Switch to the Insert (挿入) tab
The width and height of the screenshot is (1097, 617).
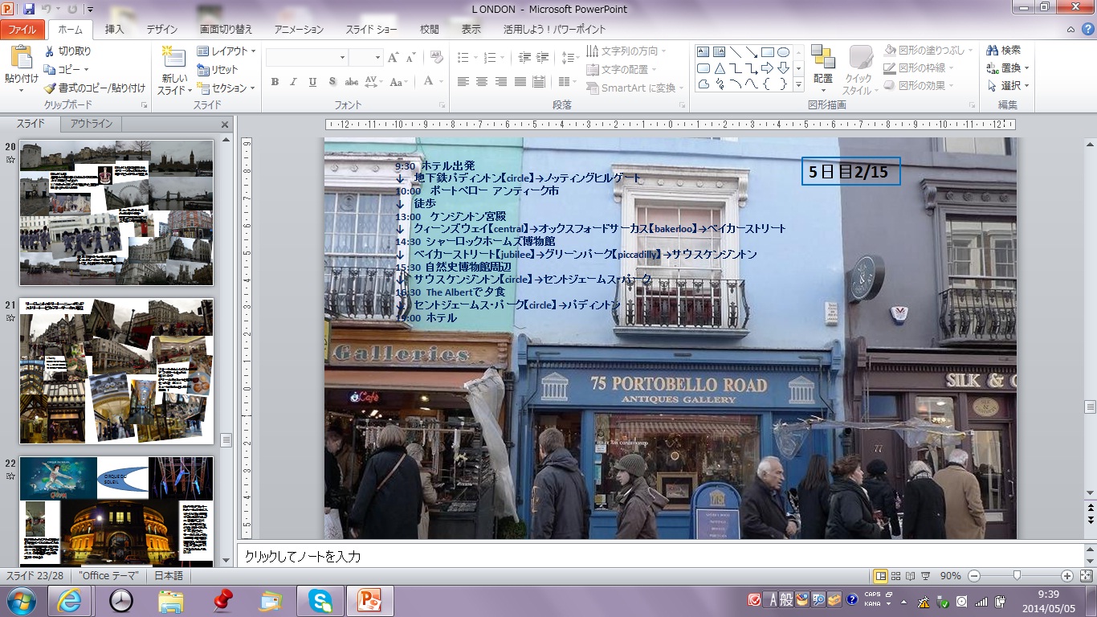pos(115,30)
